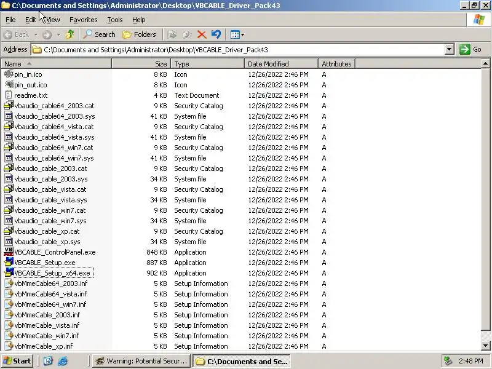492x369 pixels.
Task: Open the Edit menu
Action: click(x=30, y=20)
